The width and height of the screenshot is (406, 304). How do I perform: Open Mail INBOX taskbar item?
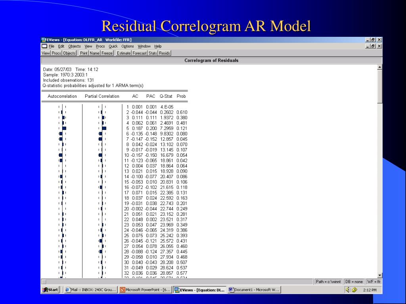[x=91, y=290]
